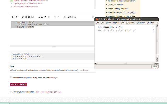Click inside the question body text area
The height and width of the screenshot is (104, 167).
click(x=52, y=33)
